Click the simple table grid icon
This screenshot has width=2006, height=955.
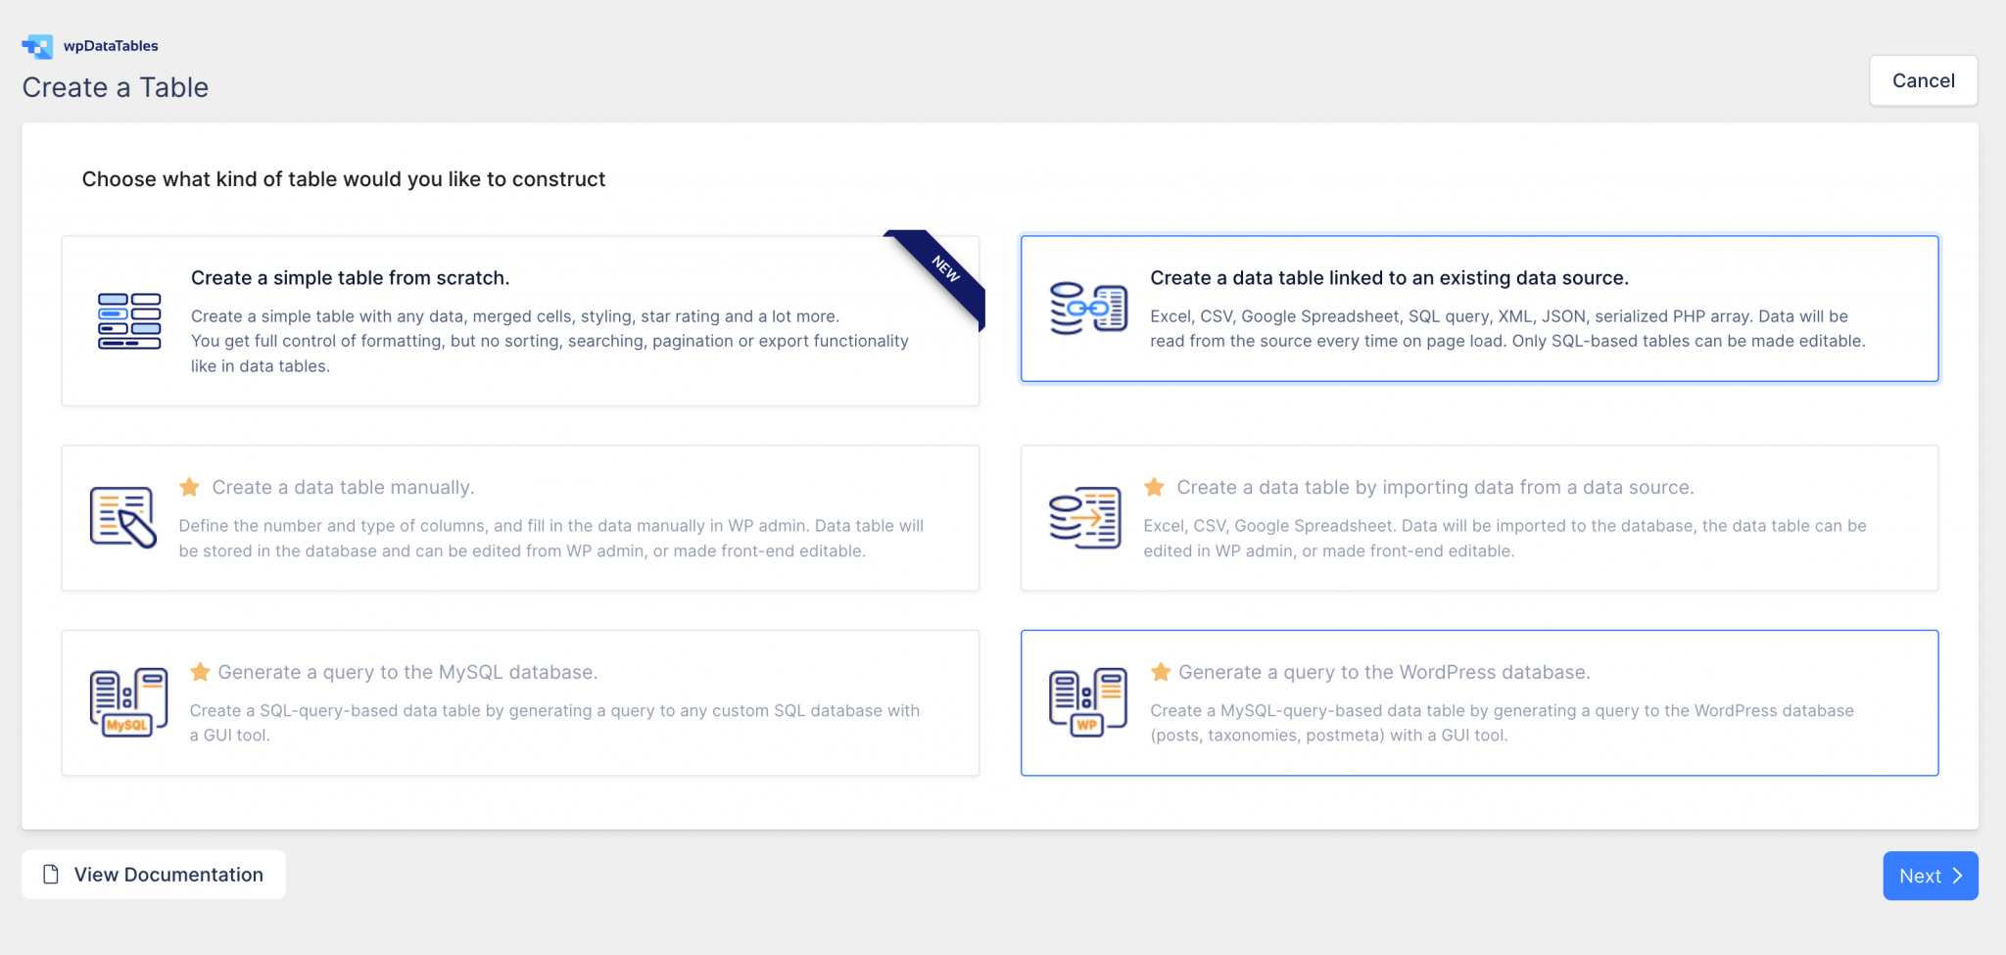click(129, 321)
